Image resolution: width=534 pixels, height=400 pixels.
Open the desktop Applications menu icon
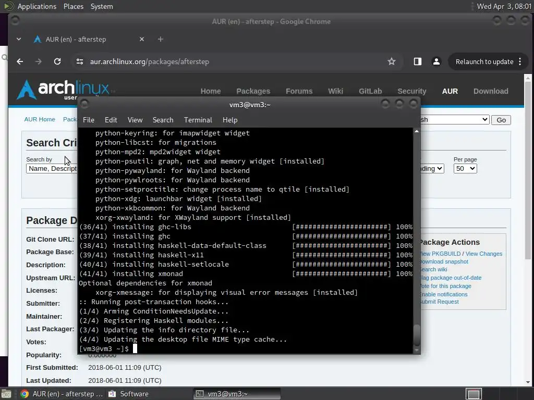[x=8, y=6]
